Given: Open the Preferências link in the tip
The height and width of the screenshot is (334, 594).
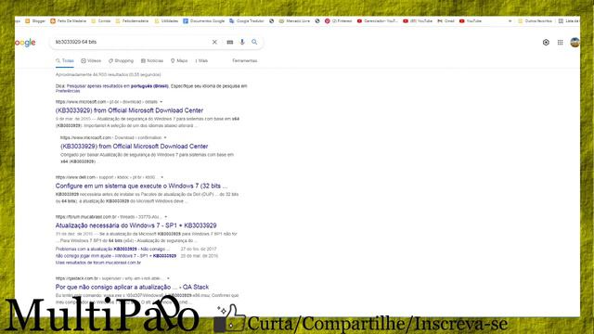Looking at the screenshot, I should [68, 91].
